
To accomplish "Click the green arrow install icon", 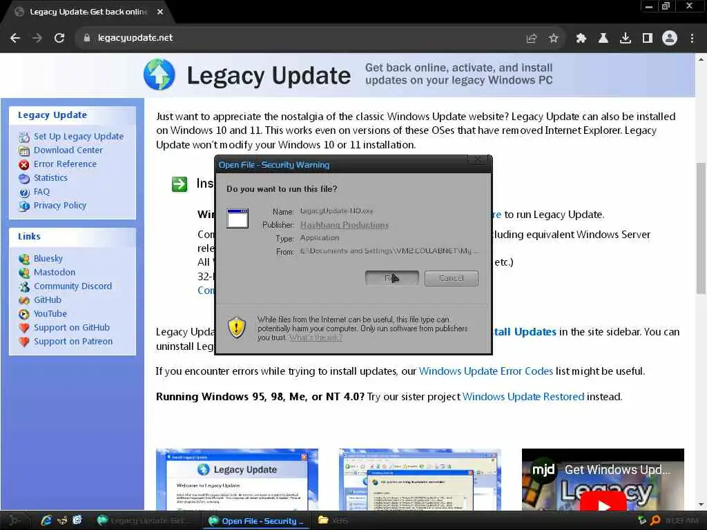I will tap(180, 184).
